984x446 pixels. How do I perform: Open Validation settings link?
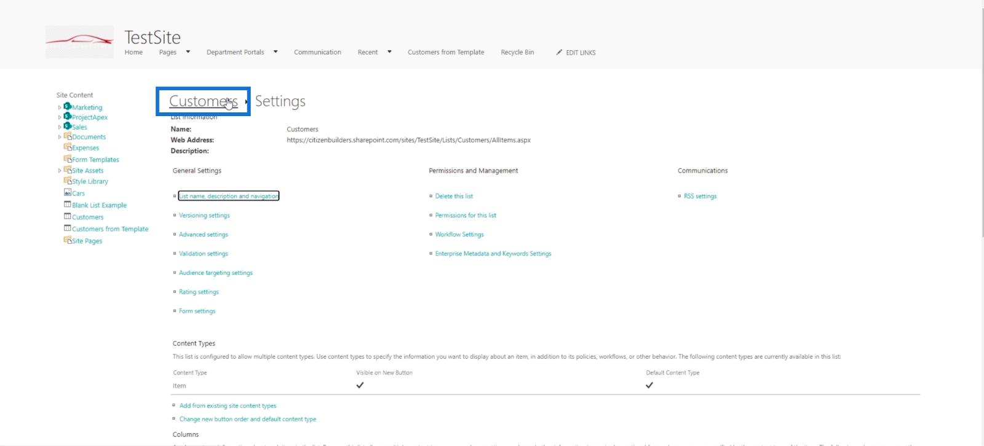pos(204,254)
